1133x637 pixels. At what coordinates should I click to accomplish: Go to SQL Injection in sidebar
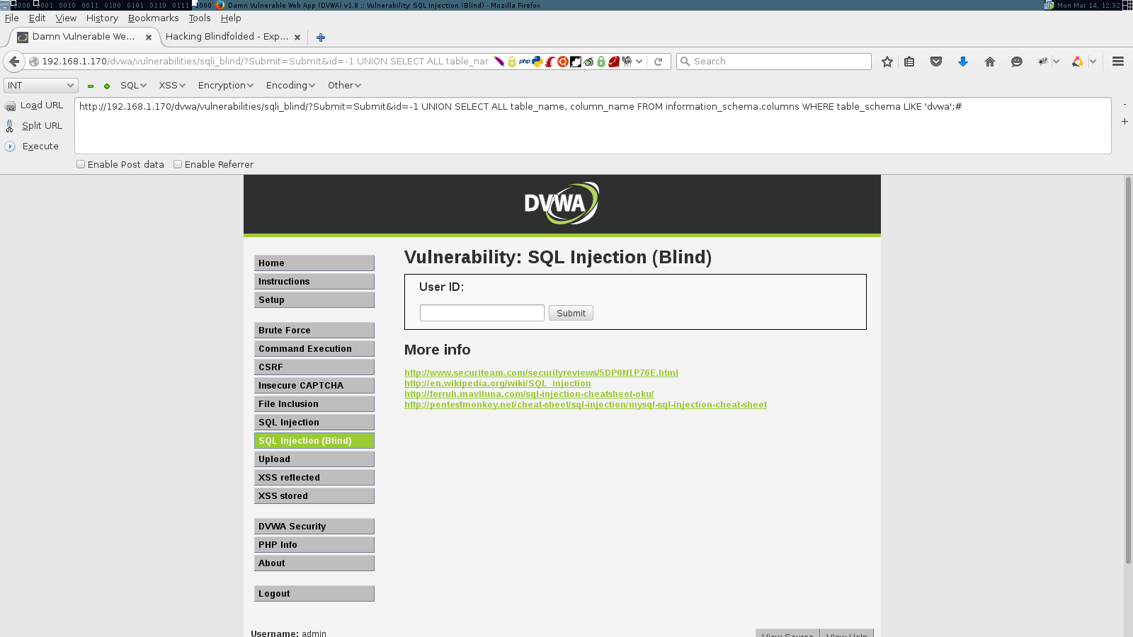point(314,423)
